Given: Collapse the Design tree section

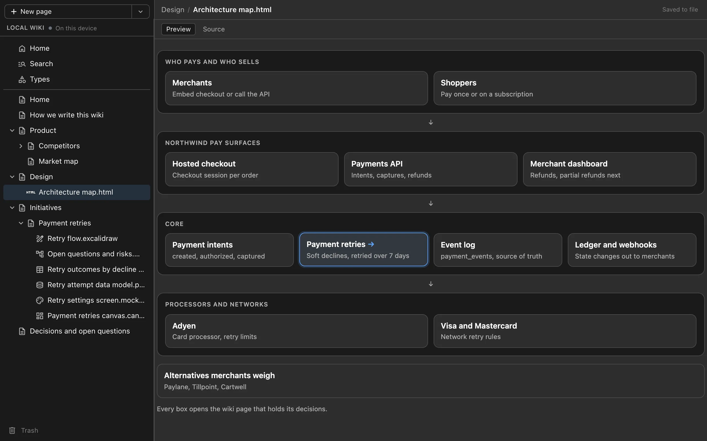Looking at the screenshot, I should [x=12, y=177].
